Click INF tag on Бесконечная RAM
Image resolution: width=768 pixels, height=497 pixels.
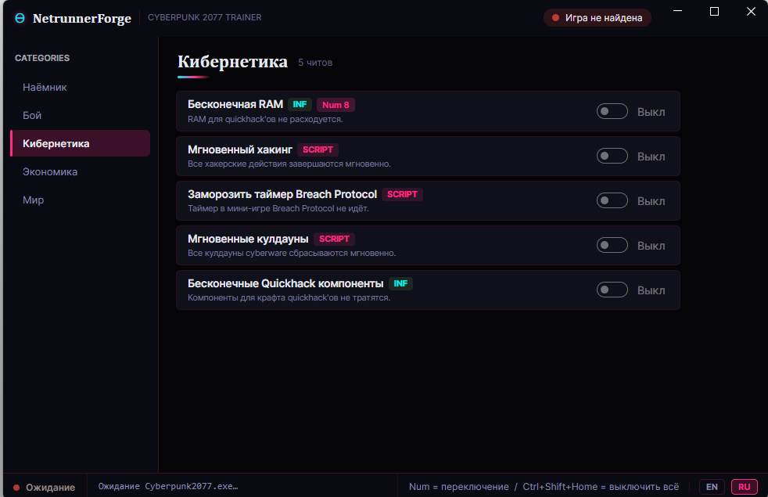300,104
